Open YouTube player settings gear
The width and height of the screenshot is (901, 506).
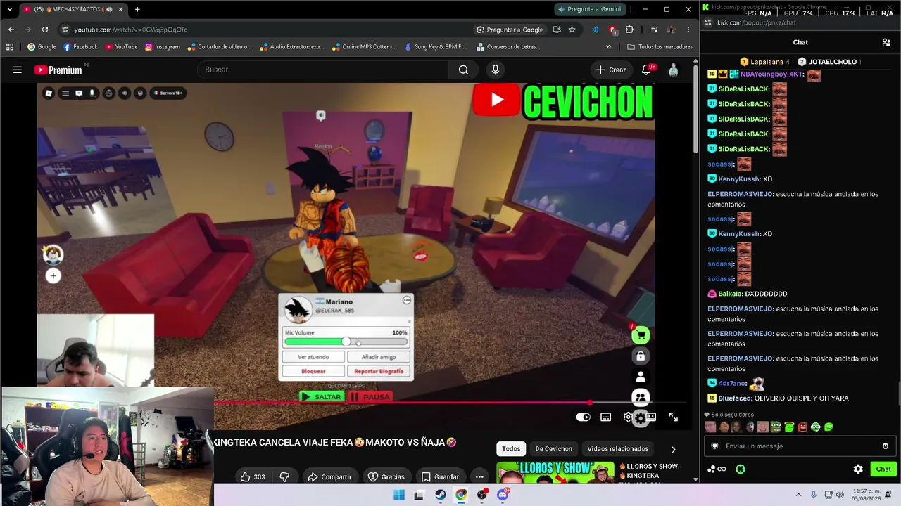pos(628,417)
